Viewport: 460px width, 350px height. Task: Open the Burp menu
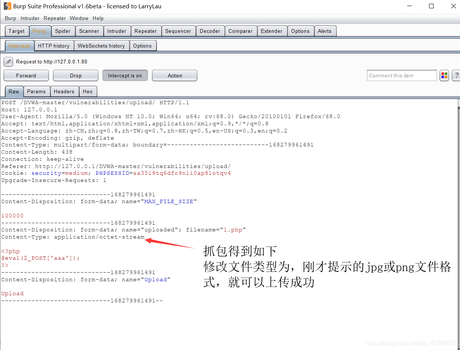coord(11,18)
